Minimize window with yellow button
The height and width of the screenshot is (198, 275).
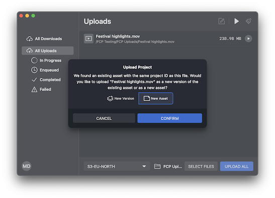[x=27, y=16]
